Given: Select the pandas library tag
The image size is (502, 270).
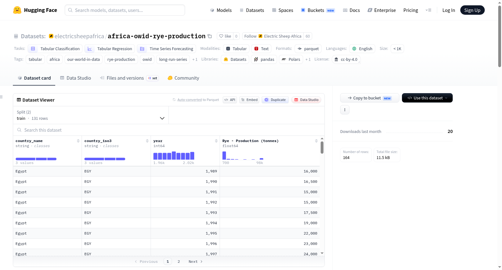Looking at the screenshot, I should pos(264,59).
